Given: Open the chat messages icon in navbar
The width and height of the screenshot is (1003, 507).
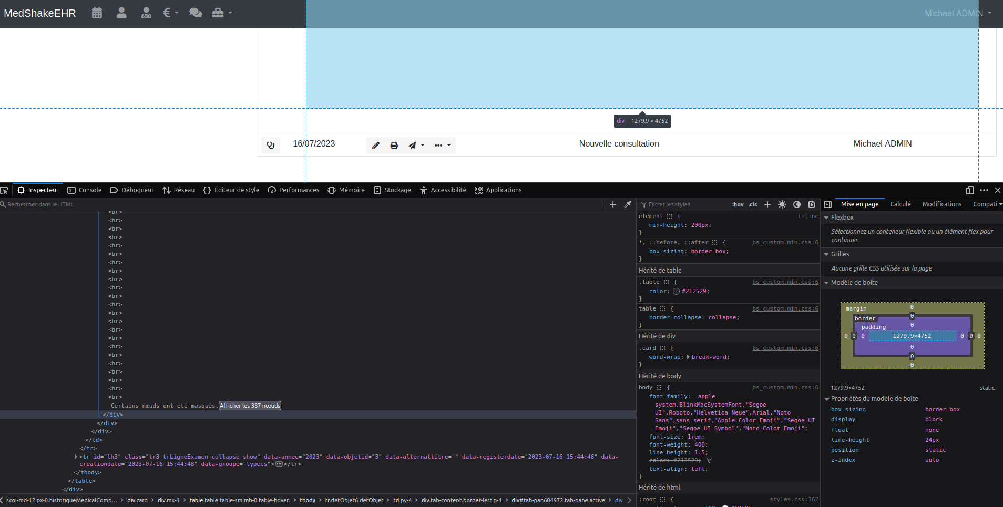Looking at the screenshot, I should tap(196, 13).
